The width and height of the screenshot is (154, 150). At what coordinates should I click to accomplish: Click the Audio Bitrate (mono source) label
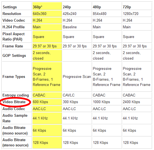pos(17,131)
